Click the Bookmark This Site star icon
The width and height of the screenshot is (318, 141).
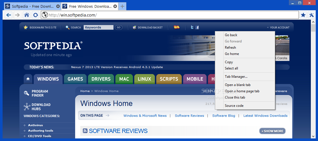25,27
